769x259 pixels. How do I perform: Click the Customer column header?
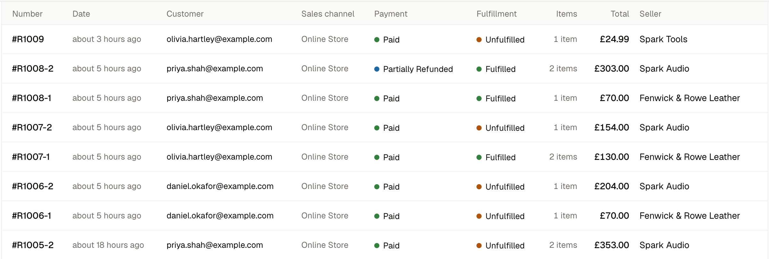click(x=185, y=14)
